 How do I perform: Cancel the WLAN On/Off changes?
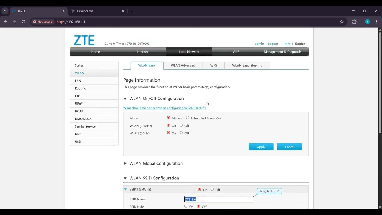(289, 147)
